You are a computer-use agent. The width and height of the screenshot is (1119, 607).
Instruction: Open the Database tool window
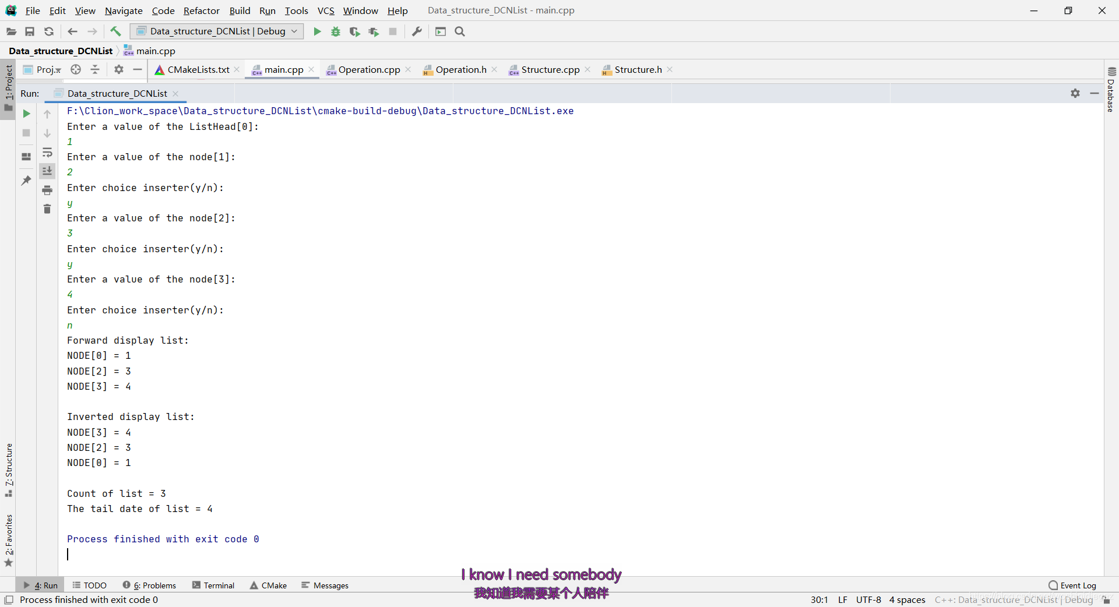(1111, 89)
